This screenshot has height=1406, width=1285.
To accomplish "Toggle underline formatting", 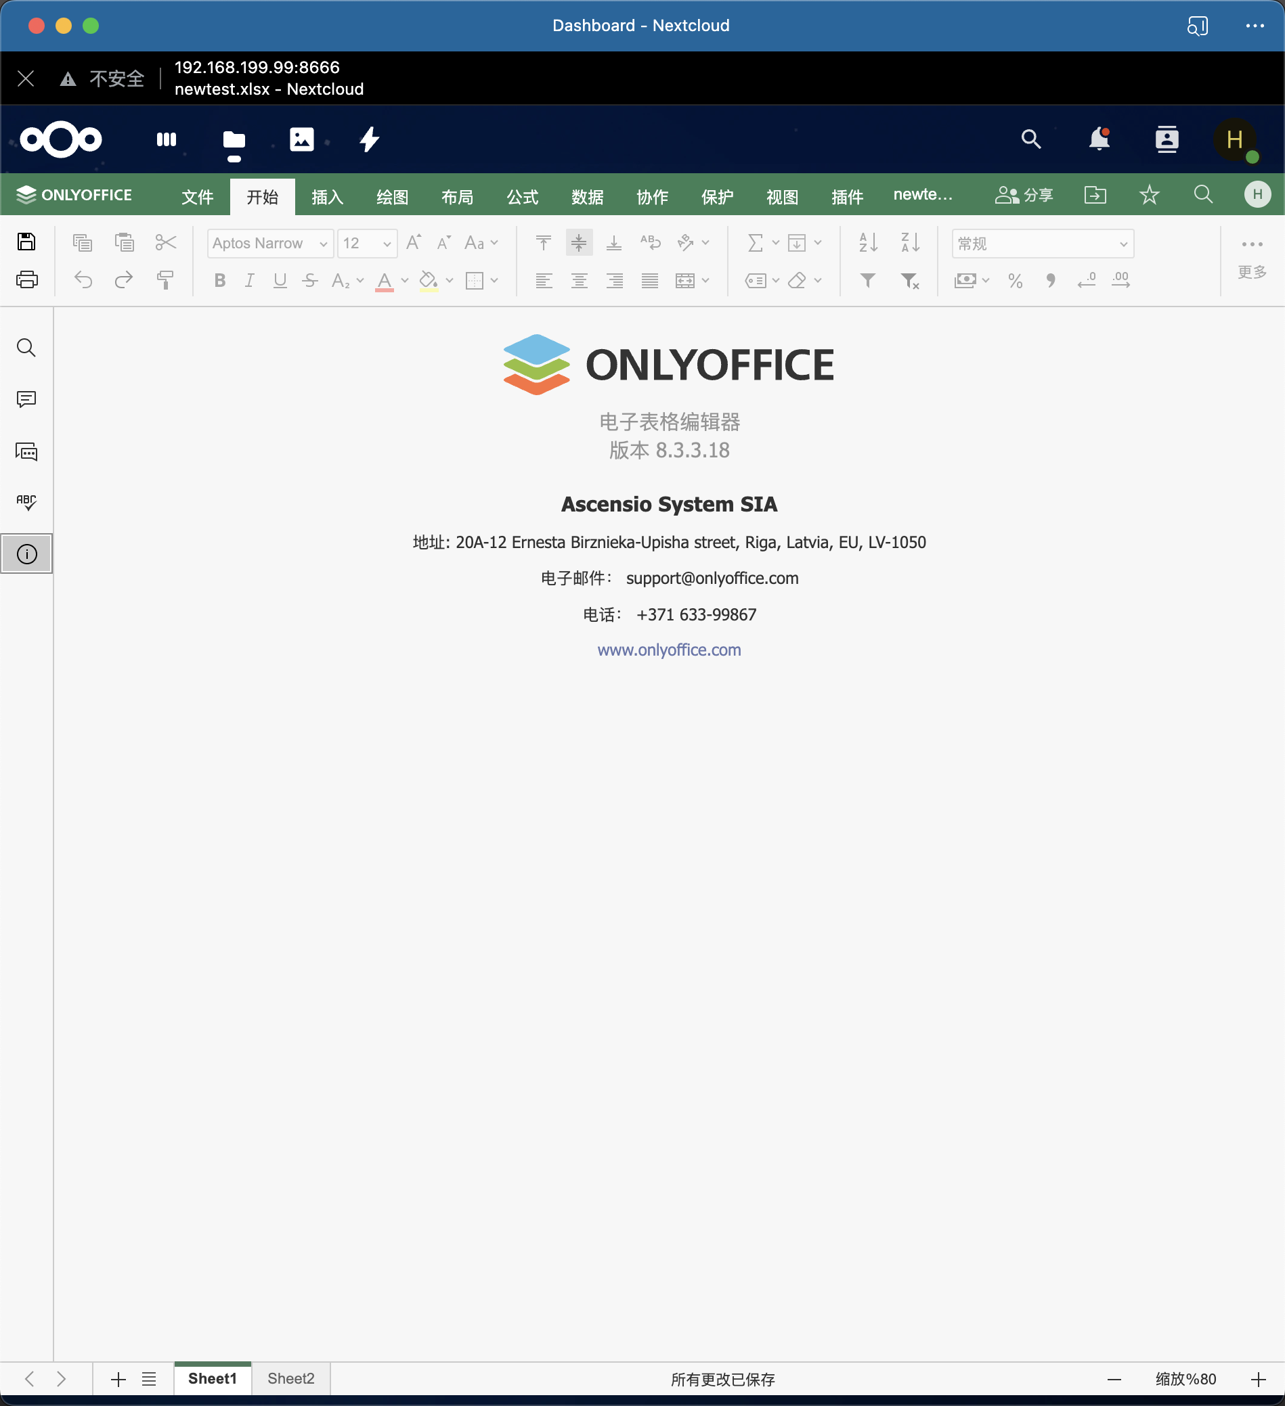I will click(x=280, y=280).
